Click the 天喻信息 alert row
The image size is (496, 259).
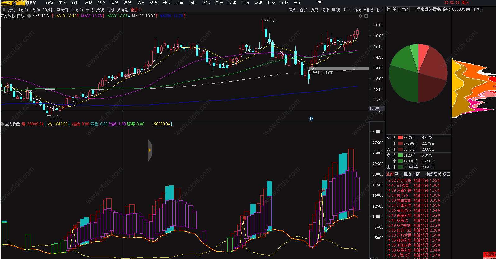click(414, 245)
